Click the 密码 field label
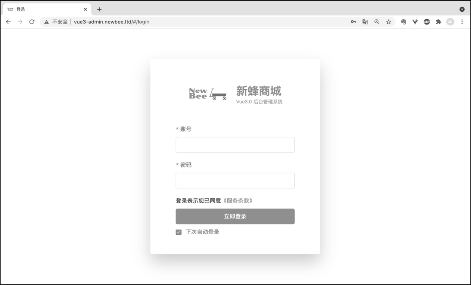Viewport: 471px width, 285px height. (186, 165)
